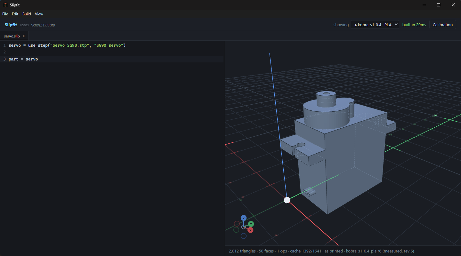
Task: Open the Servo_SG90.stp file link
Action: (43, 25)
